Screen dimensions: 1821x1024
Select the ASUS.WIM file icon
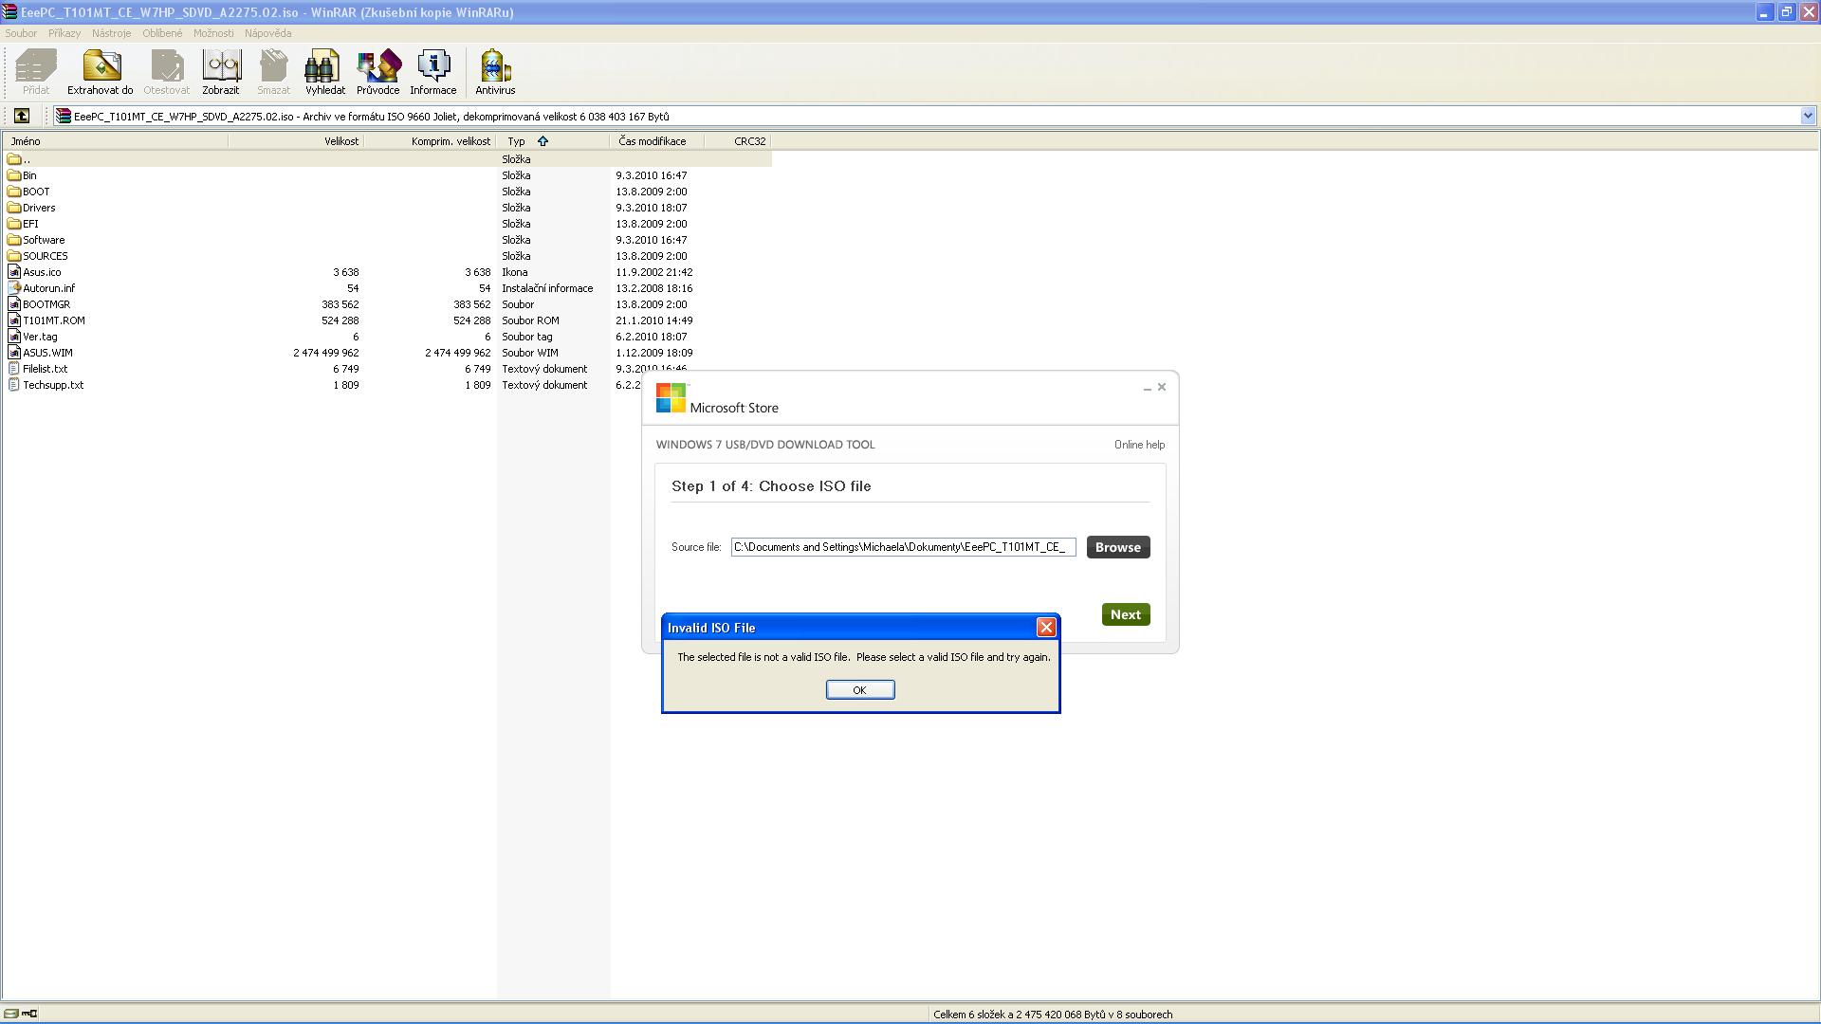click(14, 353)
